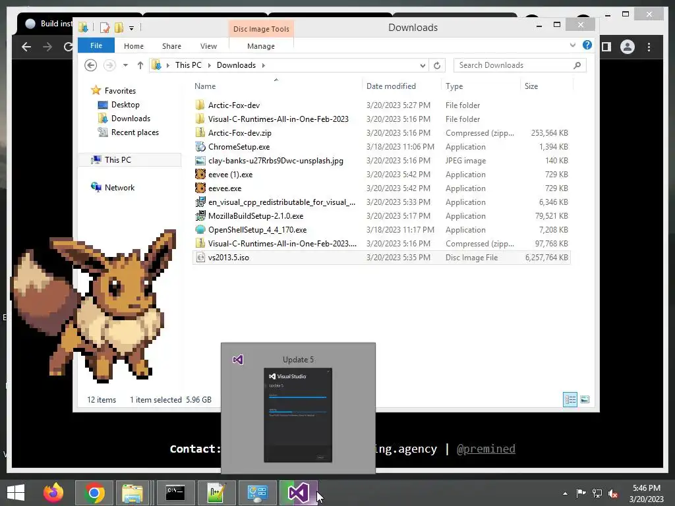Open the Manage ribbon tab
The width and height of the screenshot is (675, 506).
point(261,46)
